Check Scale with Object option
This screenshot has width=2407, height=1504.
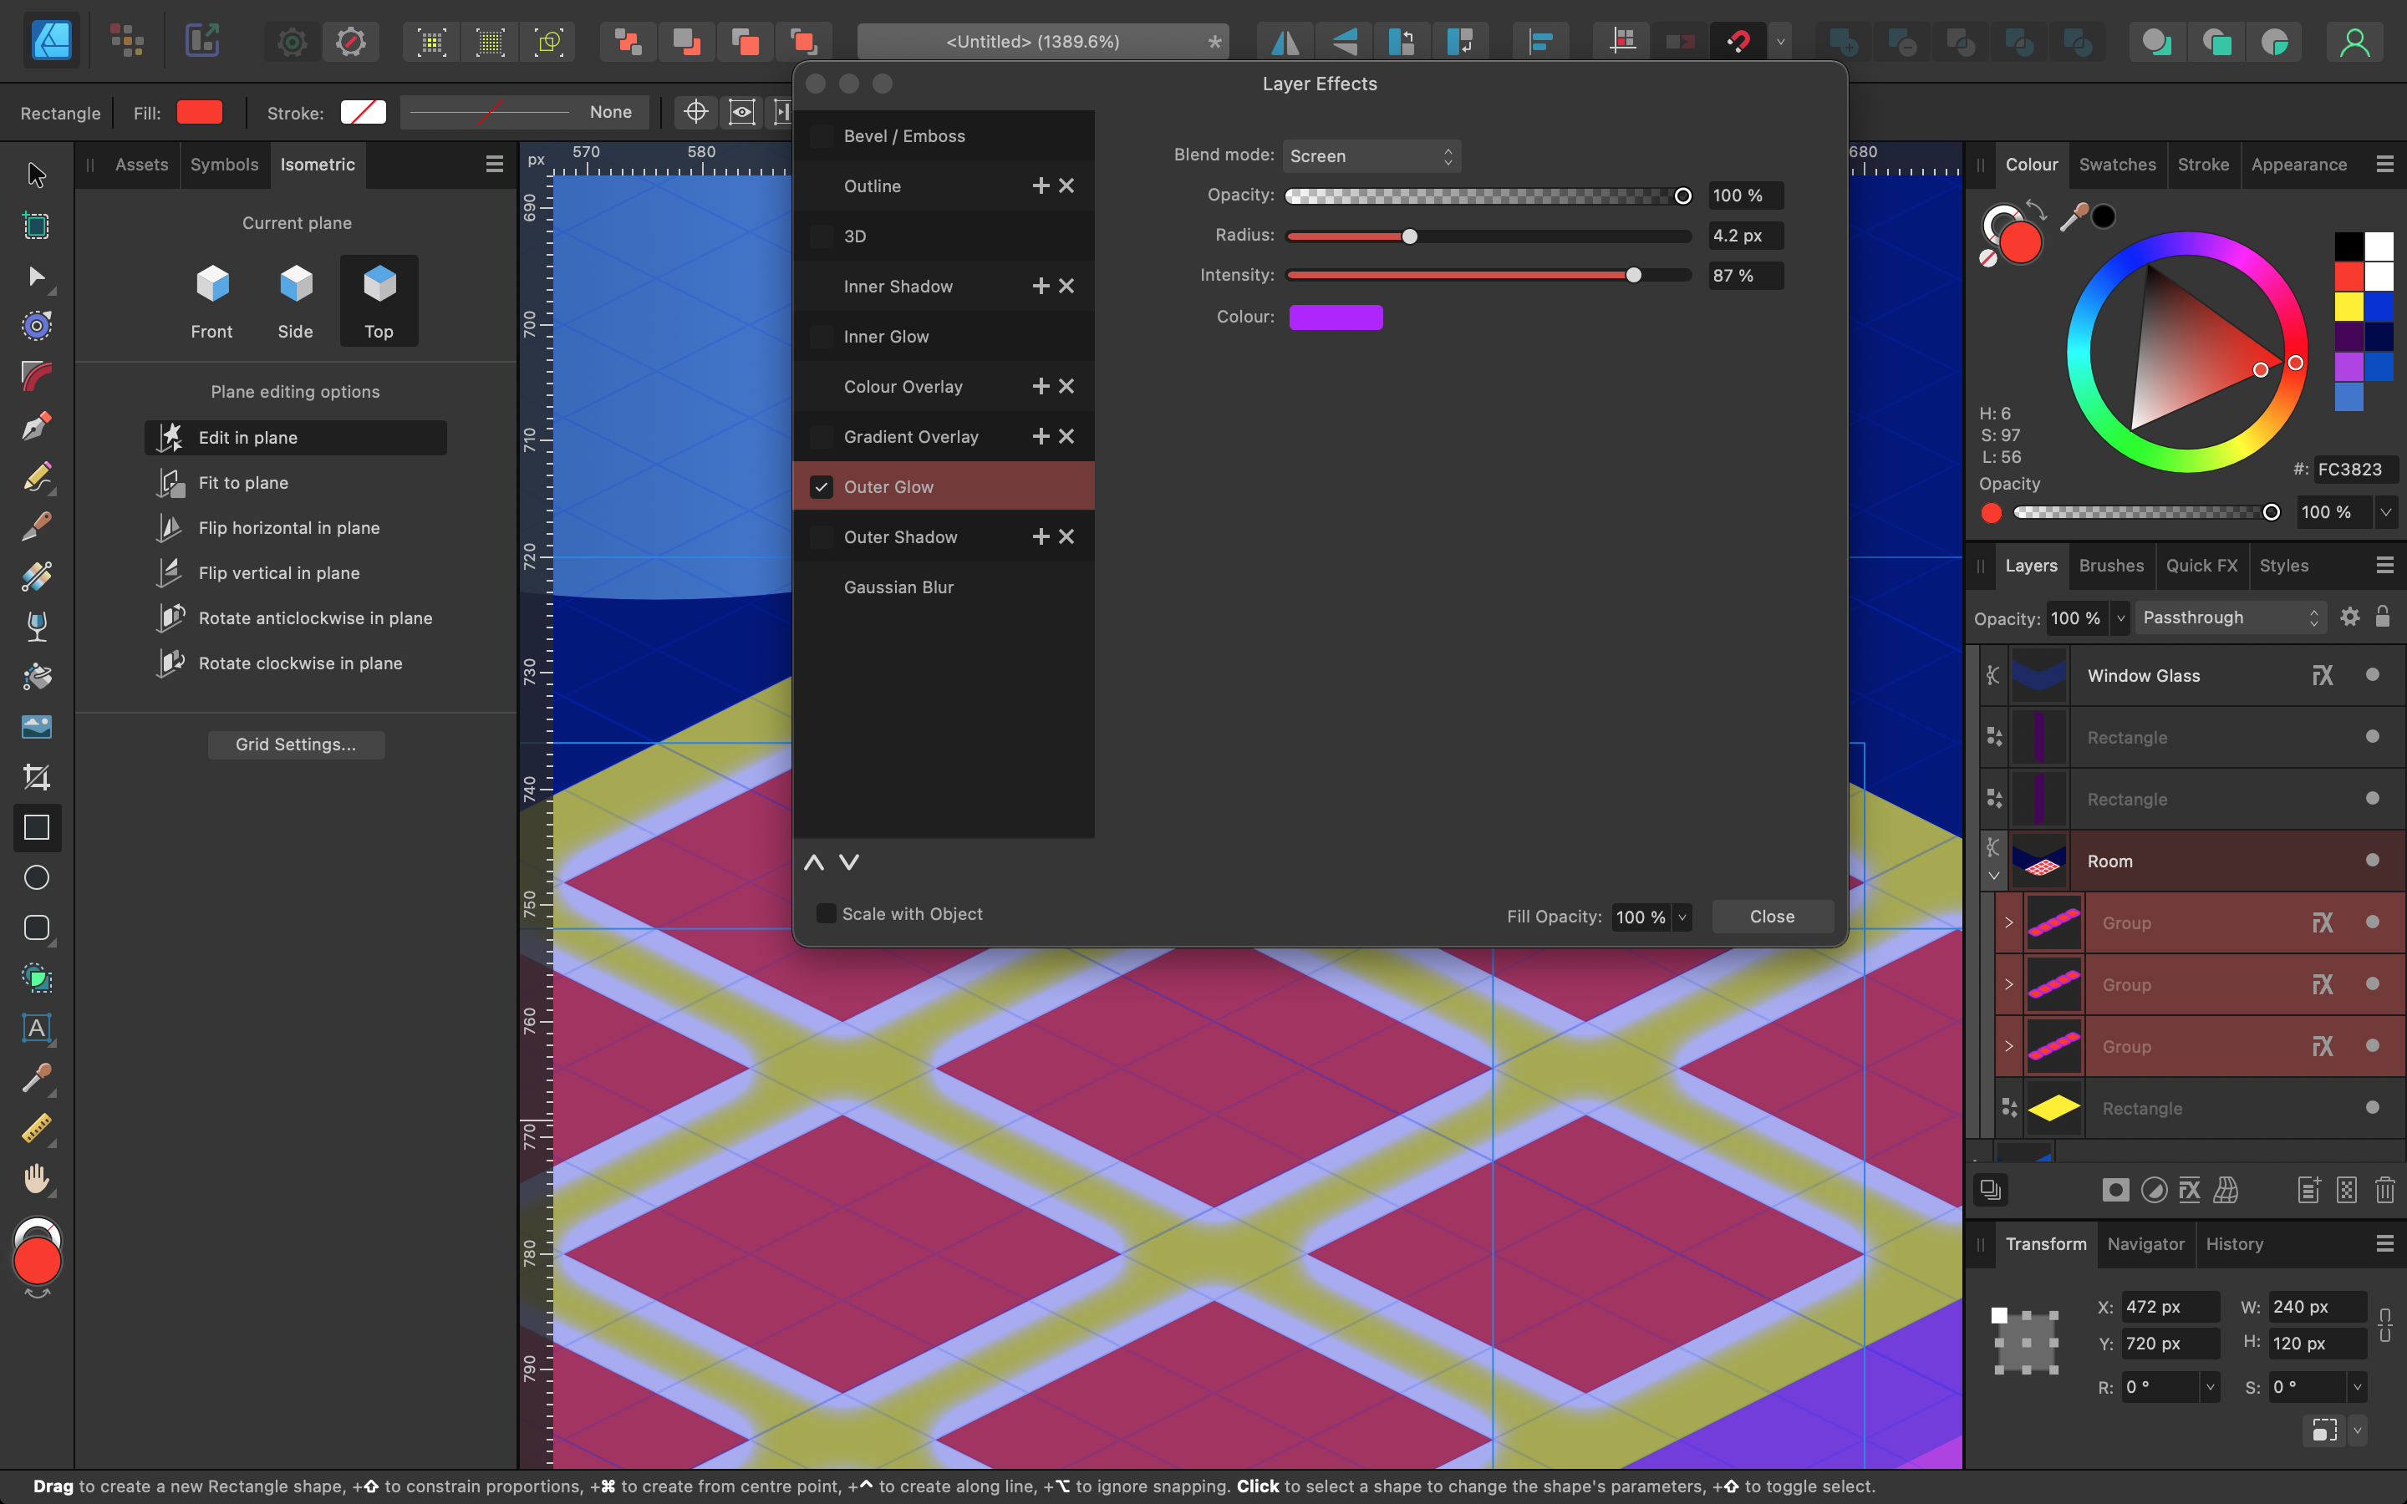point(826,914)
